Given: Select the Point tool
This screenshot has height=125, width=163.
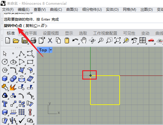Looking at the screenshot, I should pyautogui.click(x=13, y=54).
